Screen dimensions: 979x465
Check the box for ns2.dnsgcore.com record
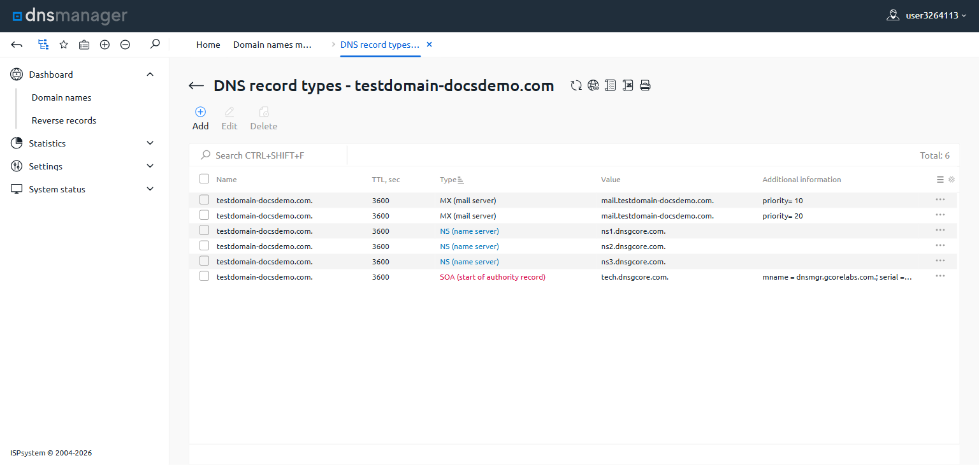[204, 245]
